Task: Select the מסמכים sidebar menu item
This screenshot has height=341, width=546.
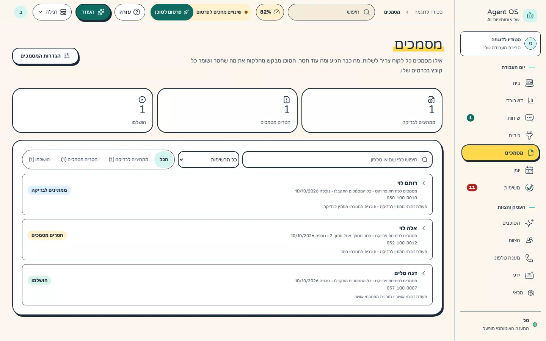Action: tap(500, 153)
